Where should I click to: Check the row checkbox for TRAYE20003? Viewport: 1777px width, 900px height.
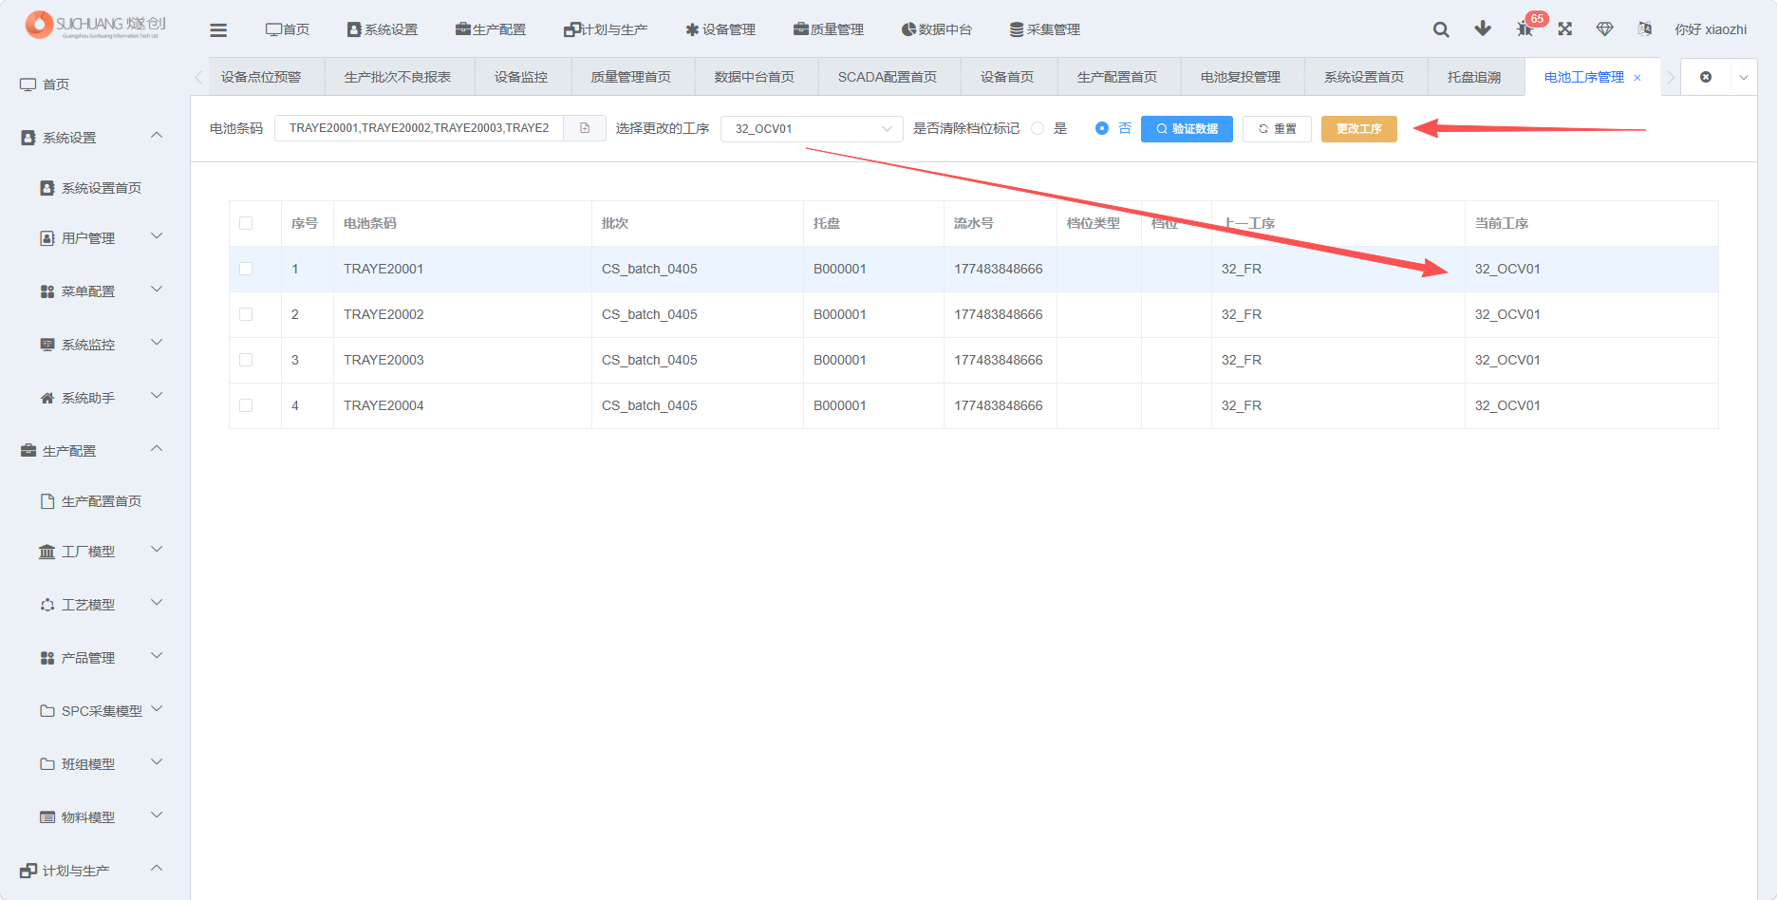click(246, 360)
